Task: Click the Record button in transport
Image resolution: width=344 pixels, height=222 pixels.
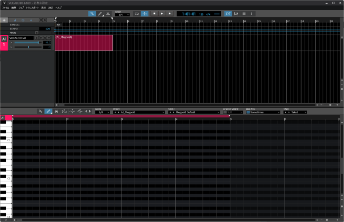Action: pos(170,14)
